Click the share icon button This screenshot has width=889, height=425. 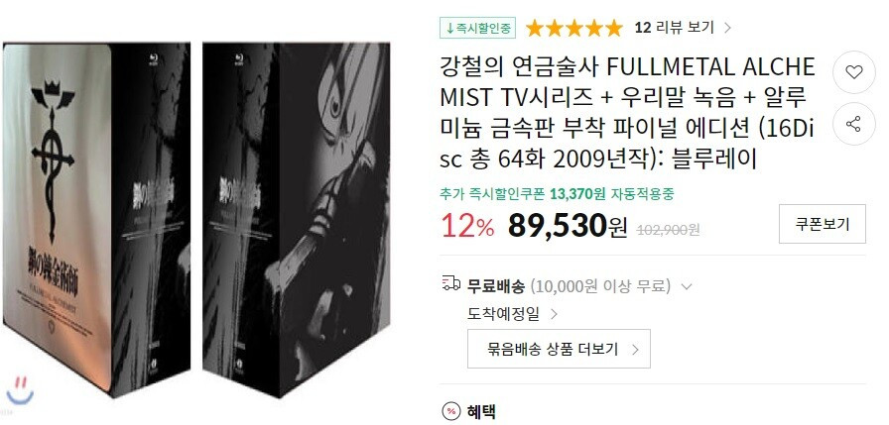pos(854,124)
